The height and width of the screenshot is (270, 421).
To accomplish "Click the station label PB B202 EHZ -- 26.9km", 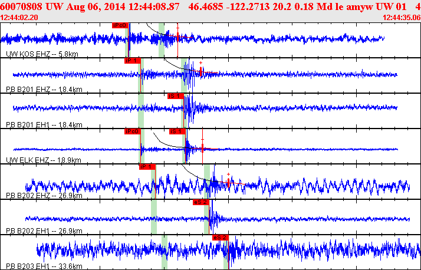I will [44, 195].
